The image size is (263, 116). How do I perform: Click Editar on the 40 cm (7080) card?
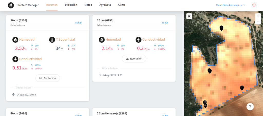(x=79, y=115)
